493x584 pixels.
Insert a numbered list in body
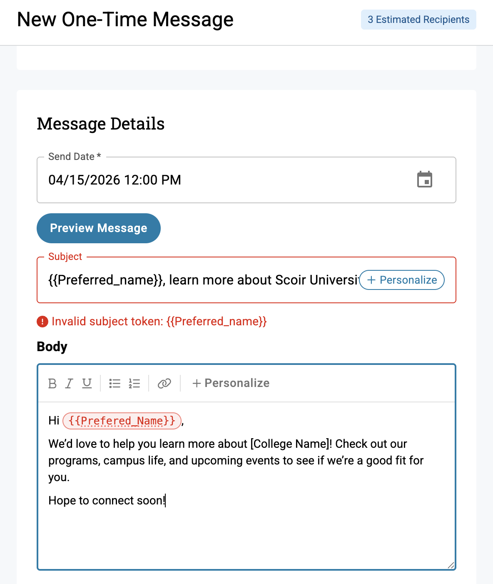pos(134,383)
